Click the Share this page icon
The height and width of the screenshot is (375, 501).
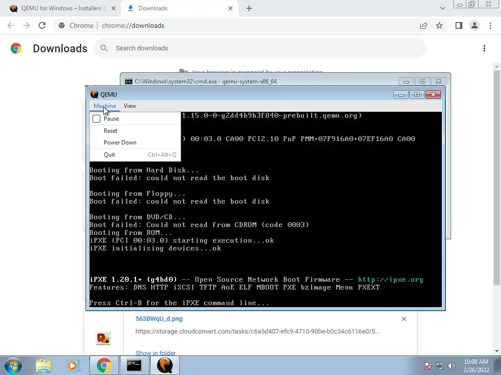424,25
